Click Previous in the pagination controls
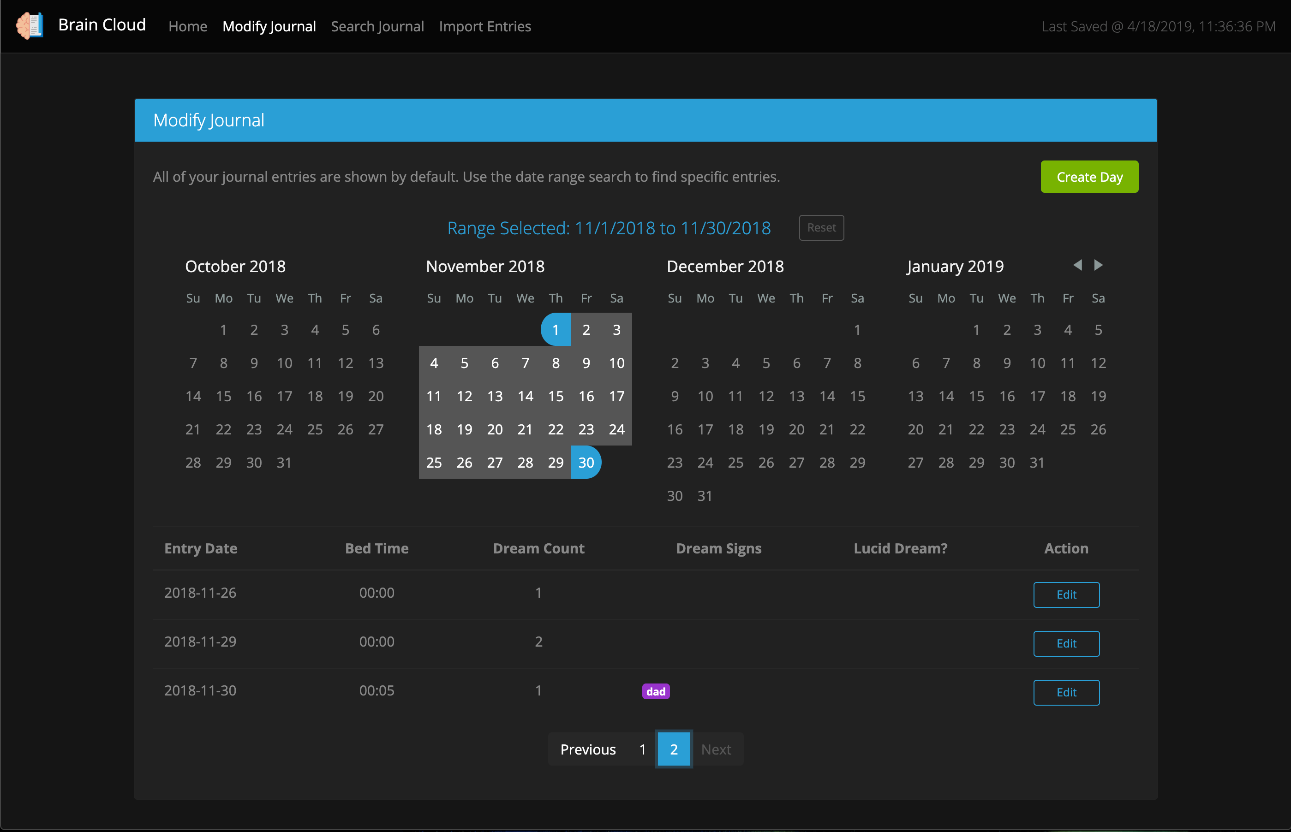The width and height of the screenshot is (1291, 832). pyautogui.click(x=587, y=749)
